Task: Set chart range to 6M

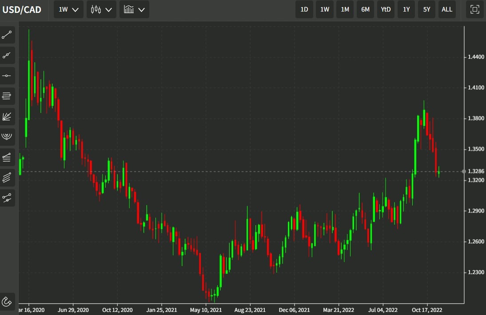Action: tap(366, 9)
